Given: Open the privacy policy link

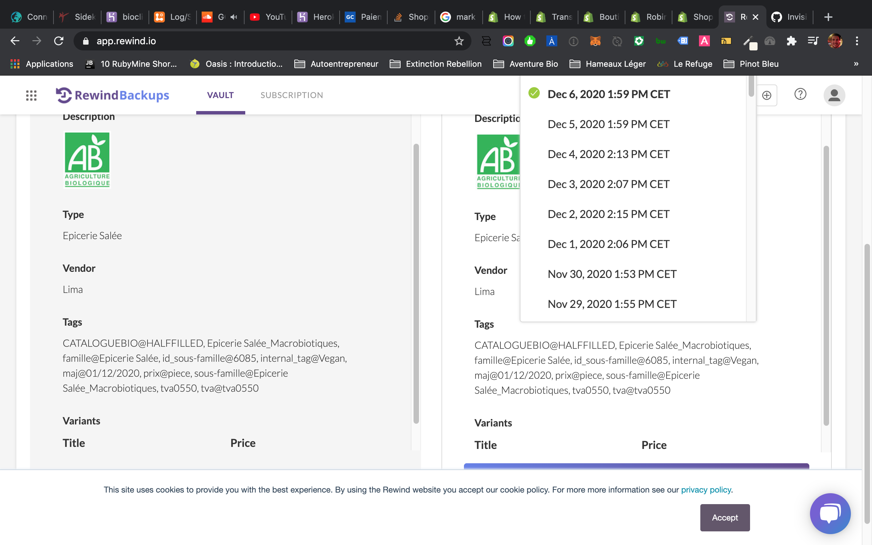Looking at the screenshot, I should [x=706, y=489].
